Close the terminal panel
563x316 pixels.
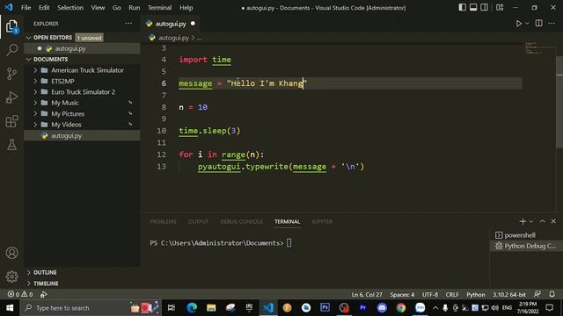point(553,221)
